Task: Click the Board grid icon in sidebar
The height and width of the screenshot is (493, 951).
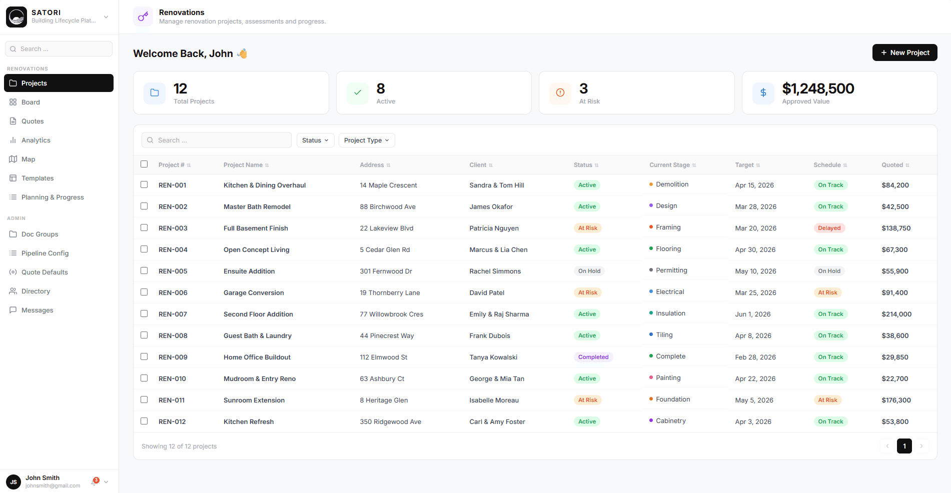Action: [13, 102]
